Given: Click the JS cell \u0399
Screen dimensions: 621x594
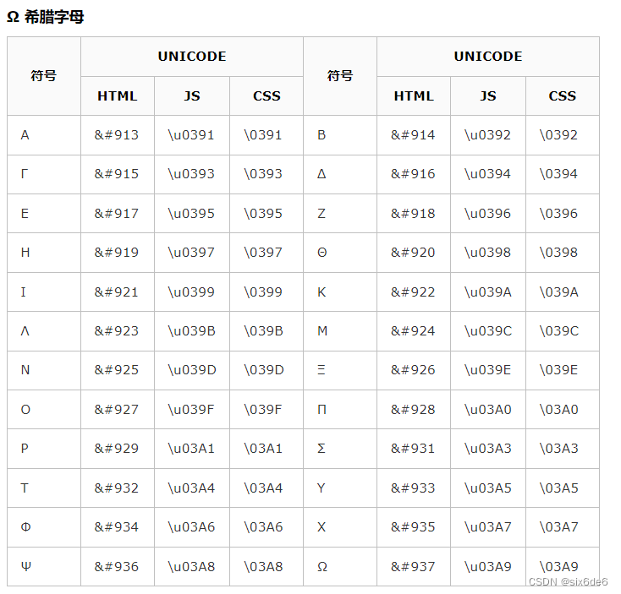Looking at the screenshot, I should [192, 292].
